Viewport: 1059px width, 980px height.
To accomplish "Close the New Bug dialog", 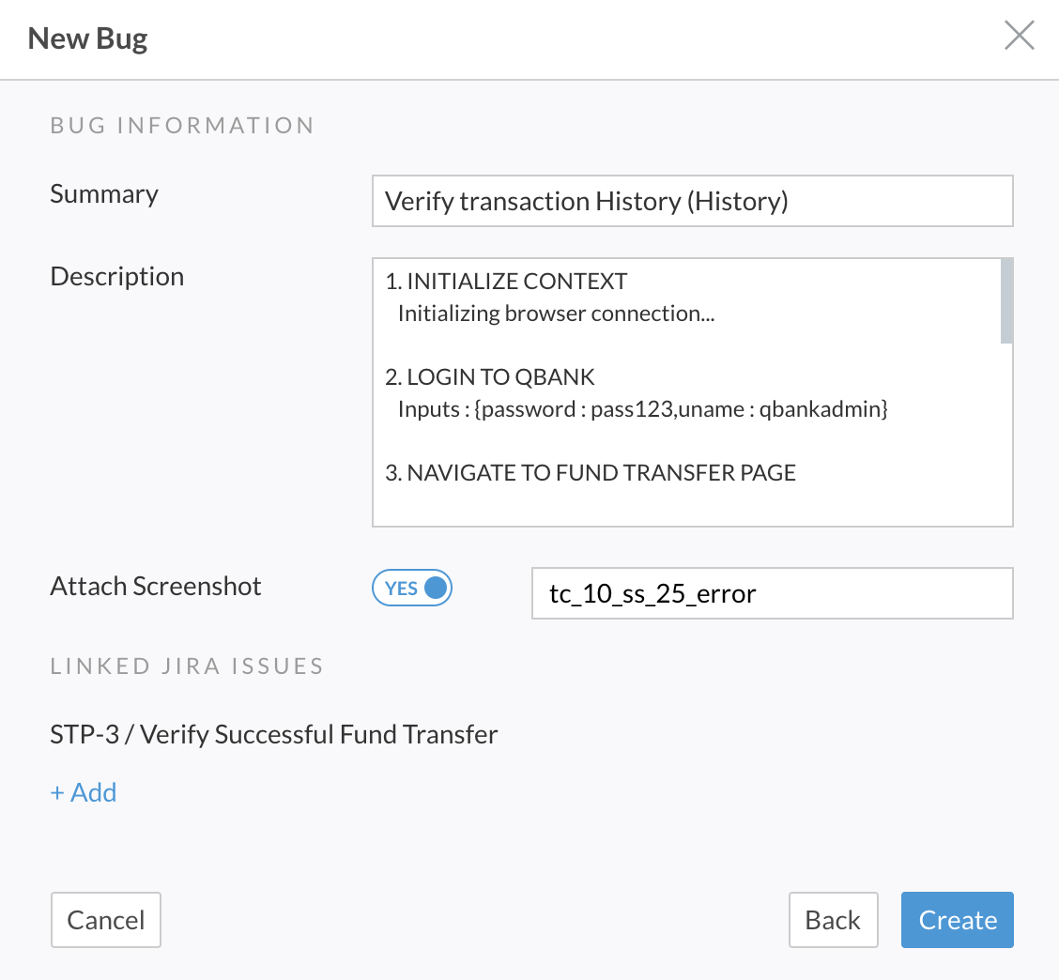I will point(1019,37).
